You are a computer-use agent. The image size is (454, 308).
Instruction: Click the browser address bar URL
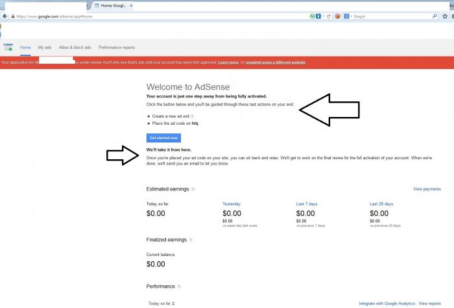pos(54,16)
